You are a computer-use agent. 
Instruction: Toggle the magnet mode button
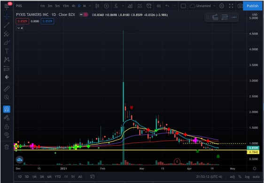click(x=7, y=109)
